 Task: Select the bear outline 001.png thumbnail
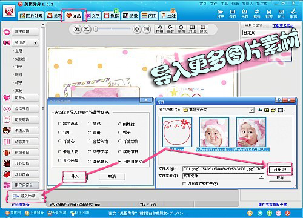click(x=177, y=132)
